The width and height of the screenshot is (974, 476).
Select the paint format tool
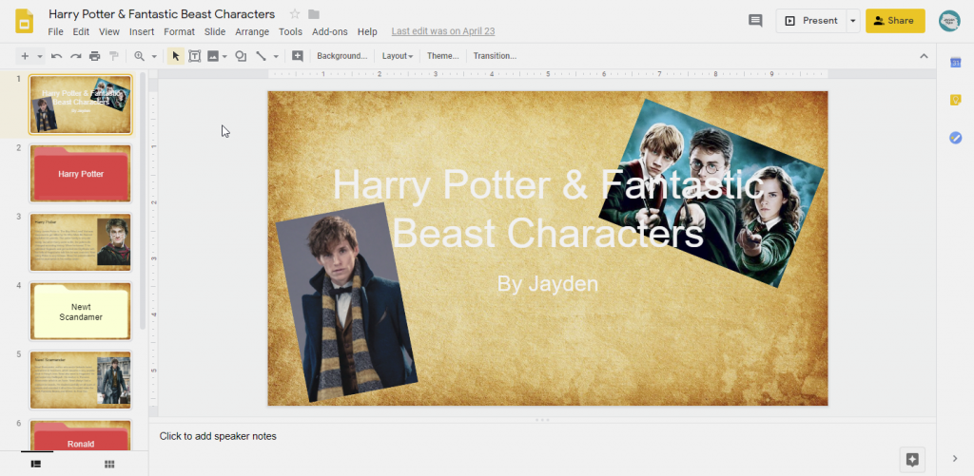pyautogui.click(x=114, y=56)
